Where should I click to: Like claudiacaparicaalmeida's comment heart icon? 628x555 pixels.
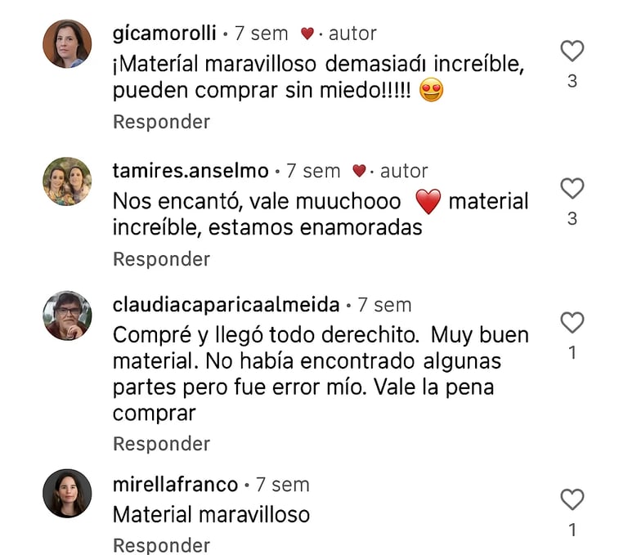point(572,323)
